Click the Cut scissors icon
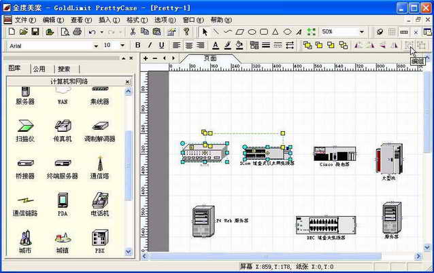 [131, 32]
